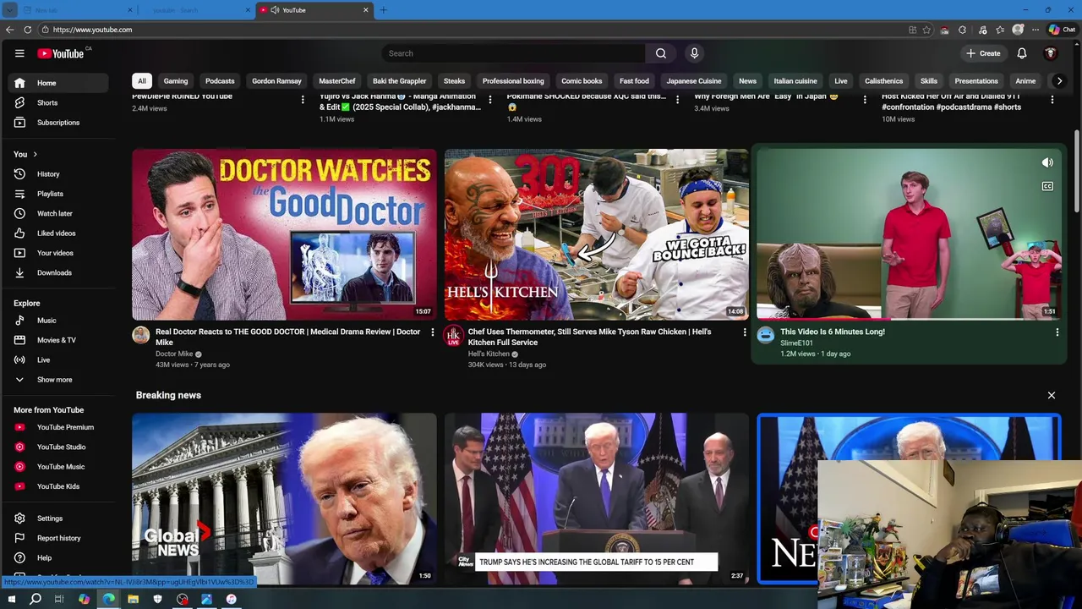Image resolution: width=1082 pixels, height=609 pixels.
Task: Open Edge Settings and more menu
Action: click(1036, 30)
